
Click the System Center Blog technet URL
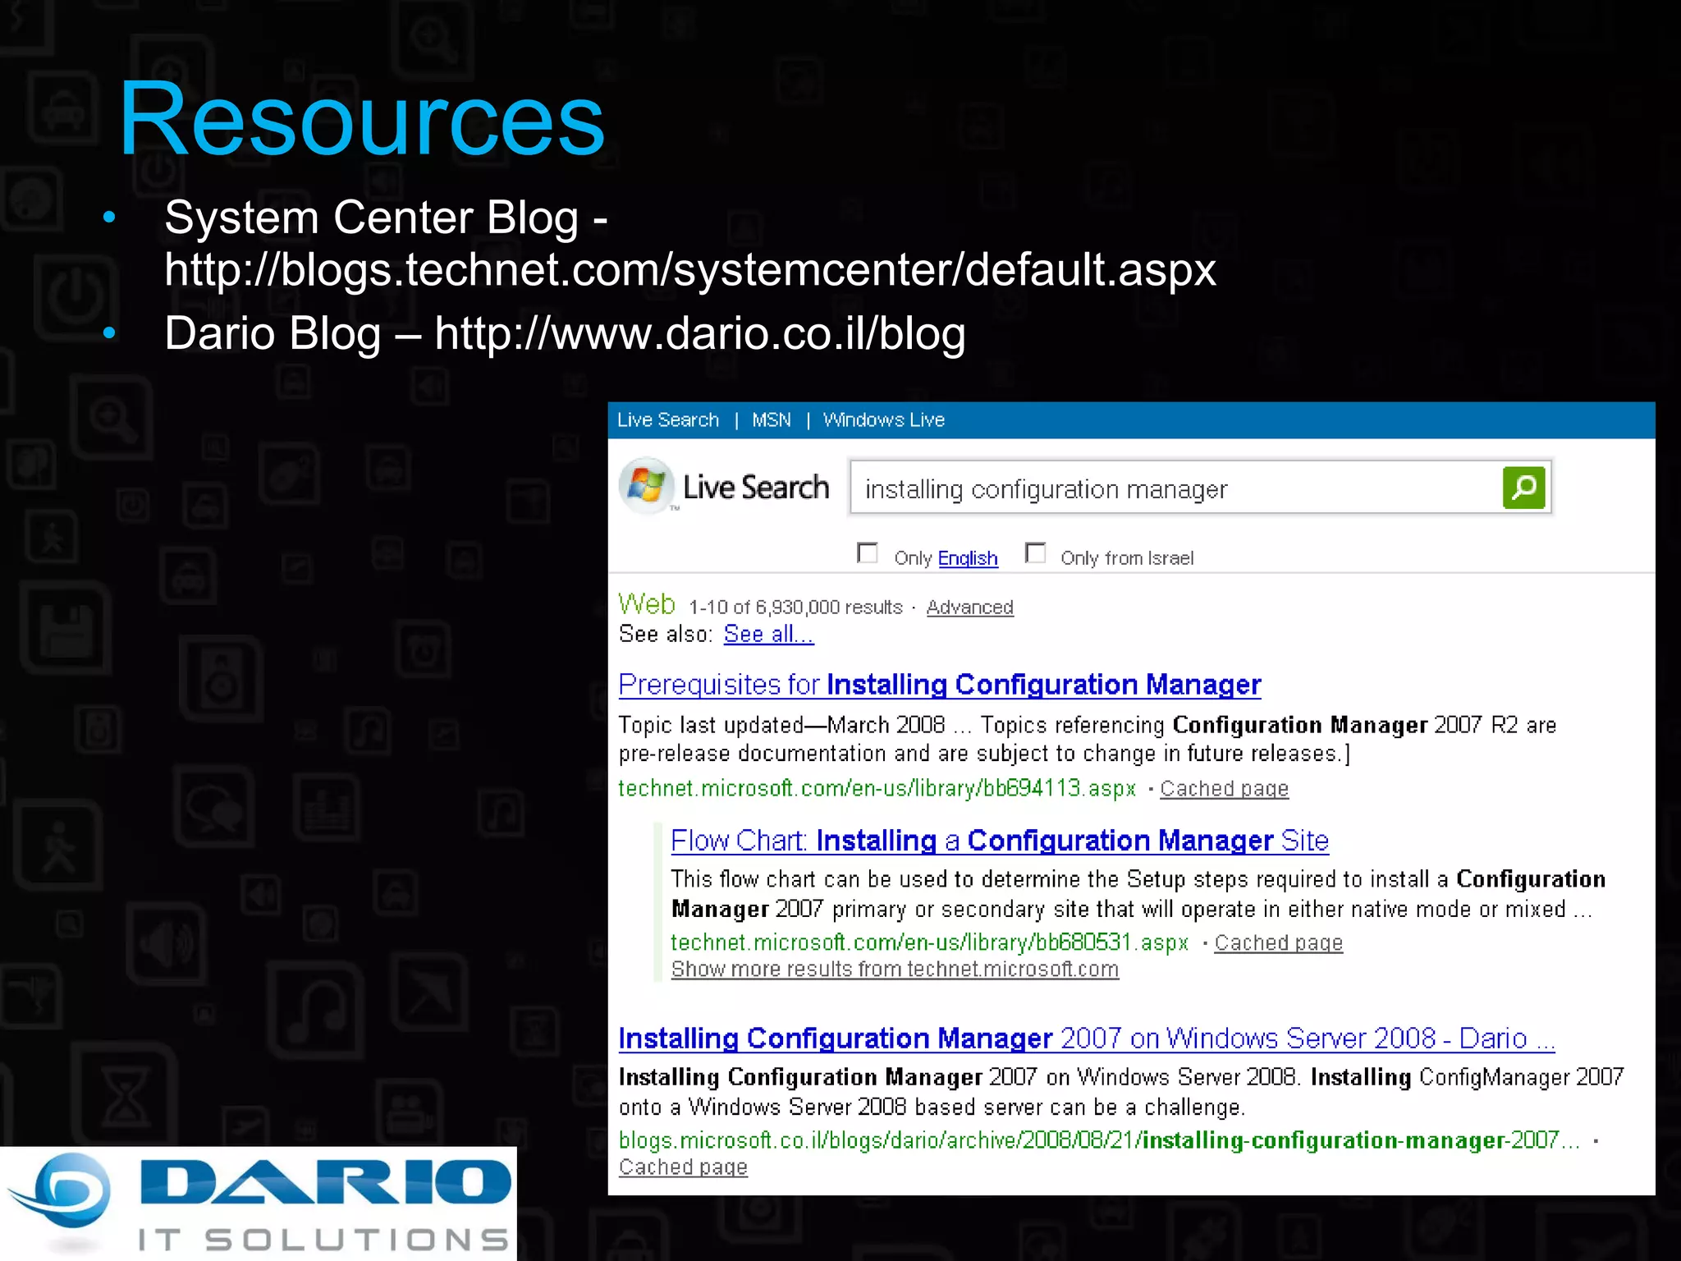(690, 270)
